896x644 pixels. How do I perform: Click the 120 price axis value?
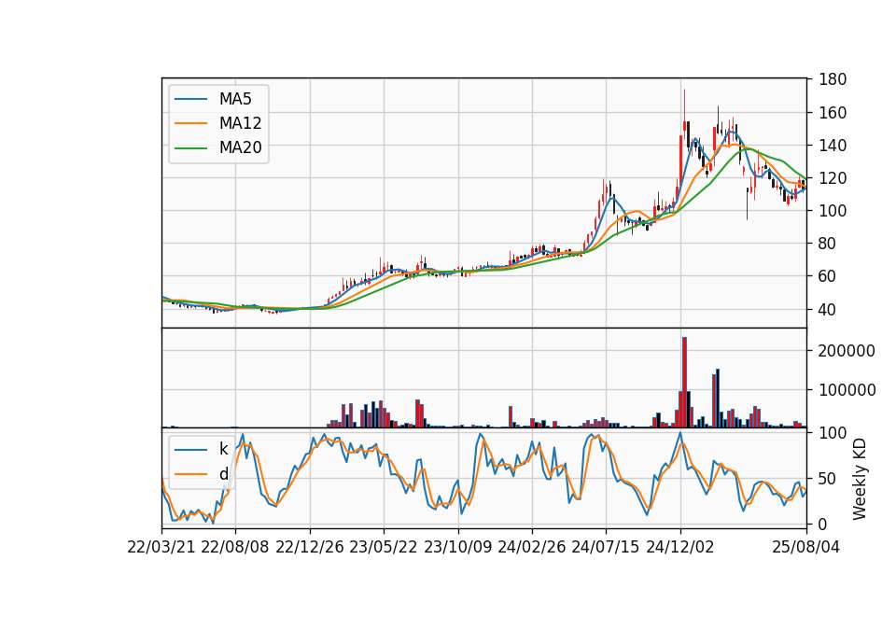point(833,178)
